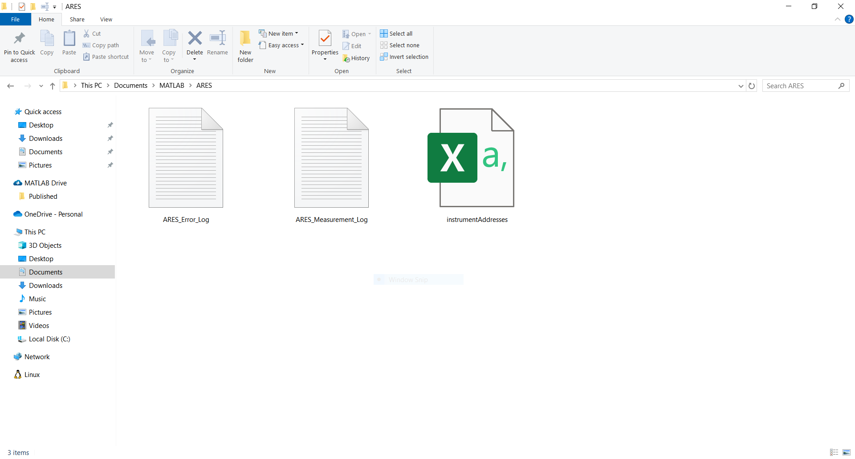The width and height of the screenshot is (855, 459).
Task: Click ARES in the address breadcrumb
Action: point(204,86)
